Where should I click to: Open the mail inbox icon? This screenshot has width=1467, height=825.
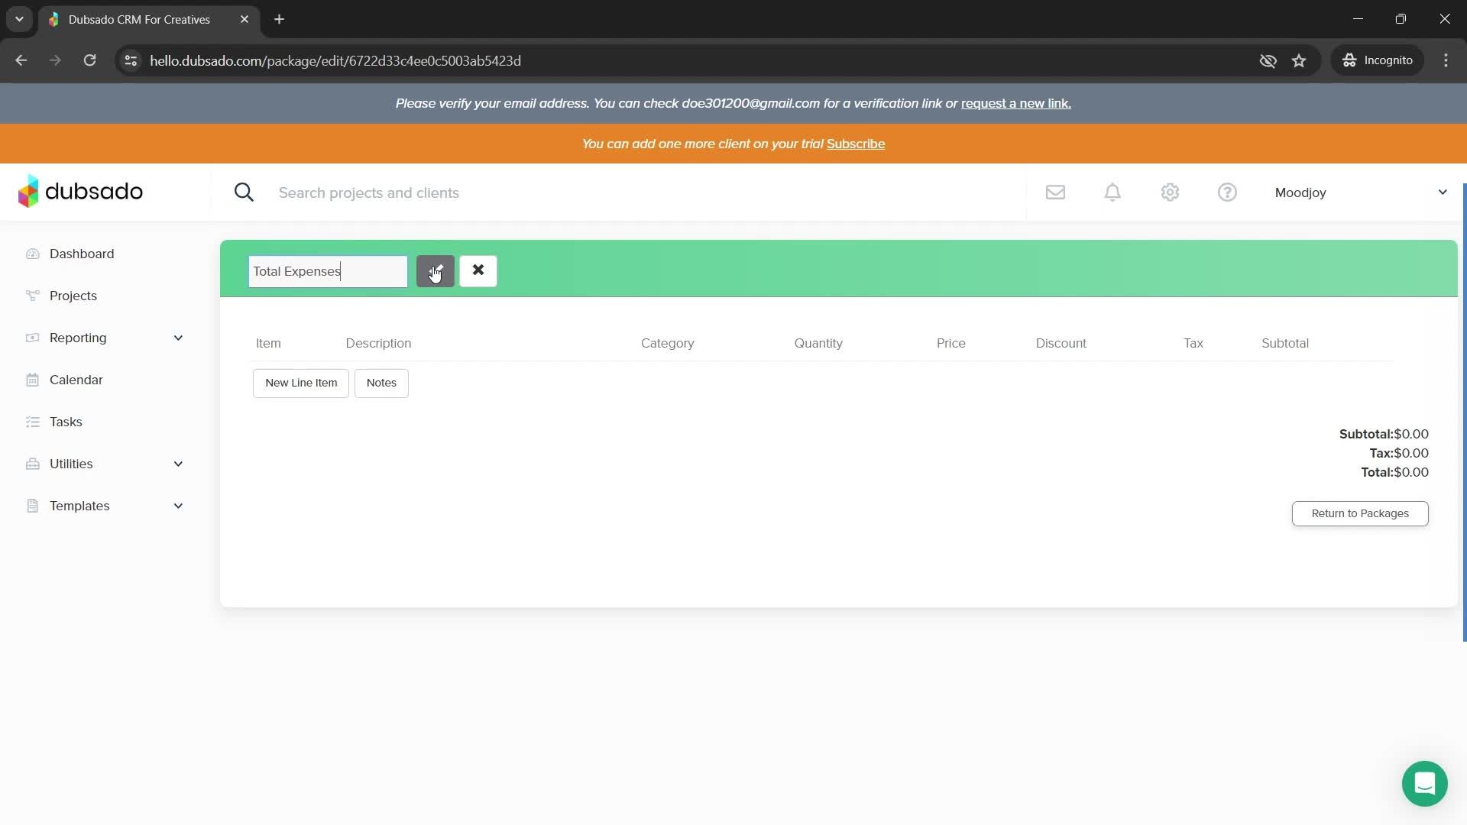tap(1055, 192)
